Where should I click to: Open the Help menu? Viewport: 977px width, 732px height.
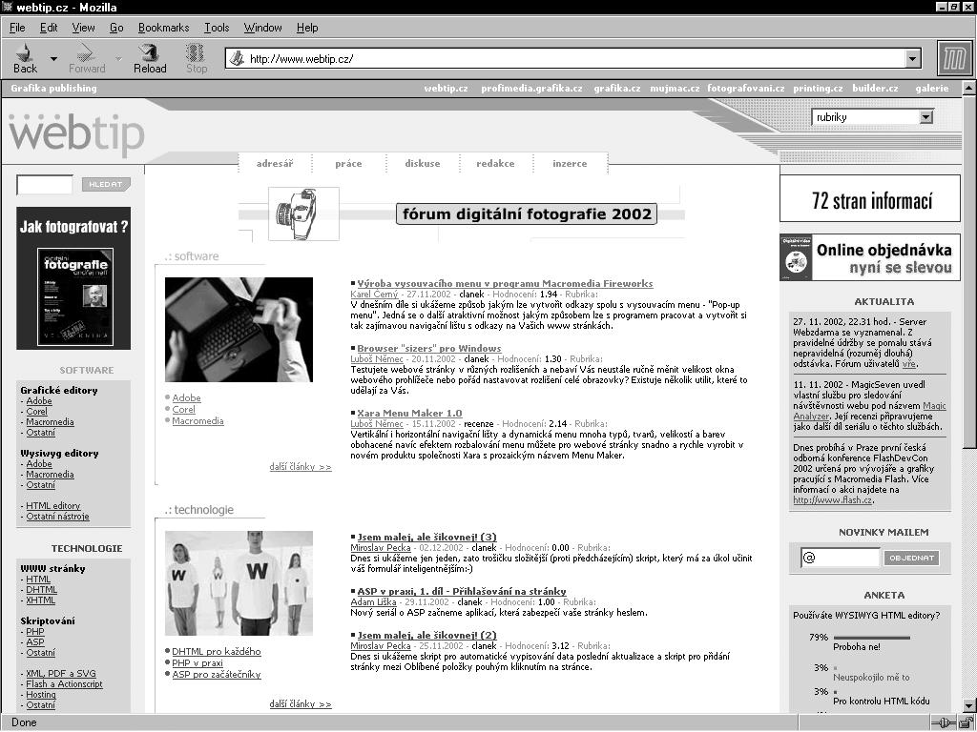coord(307,28)
